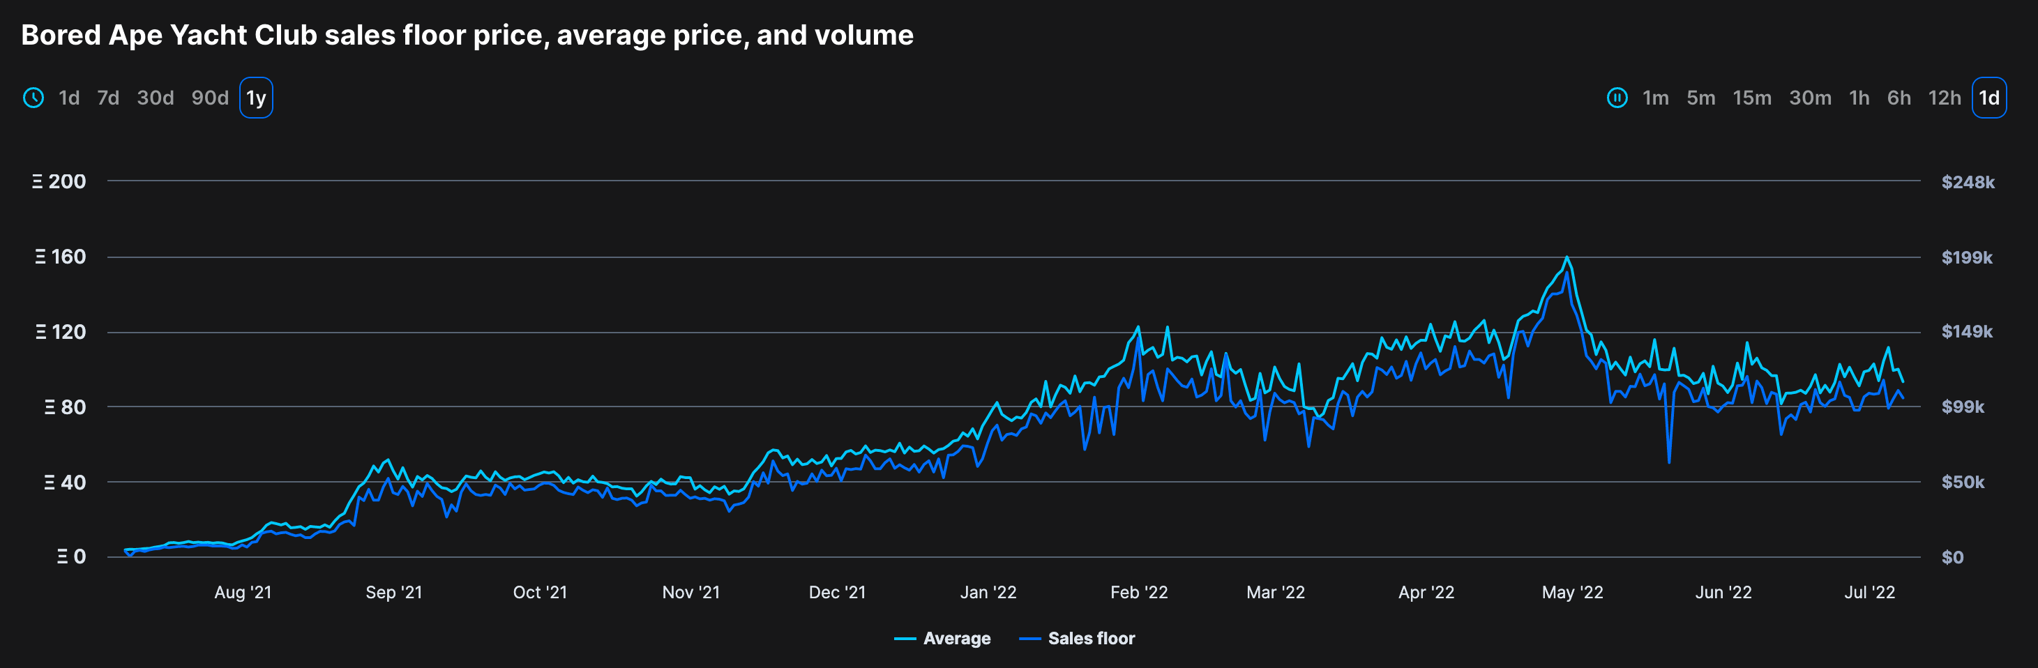Screen dimensions: 2038x668
Task: Select the 90d time range
Action: pyautogui.click(x=210, y=98)
